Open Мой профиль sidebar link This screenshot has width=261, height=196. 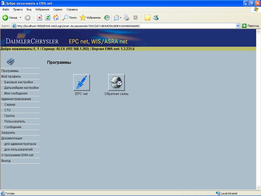click(x=11, y=77)
